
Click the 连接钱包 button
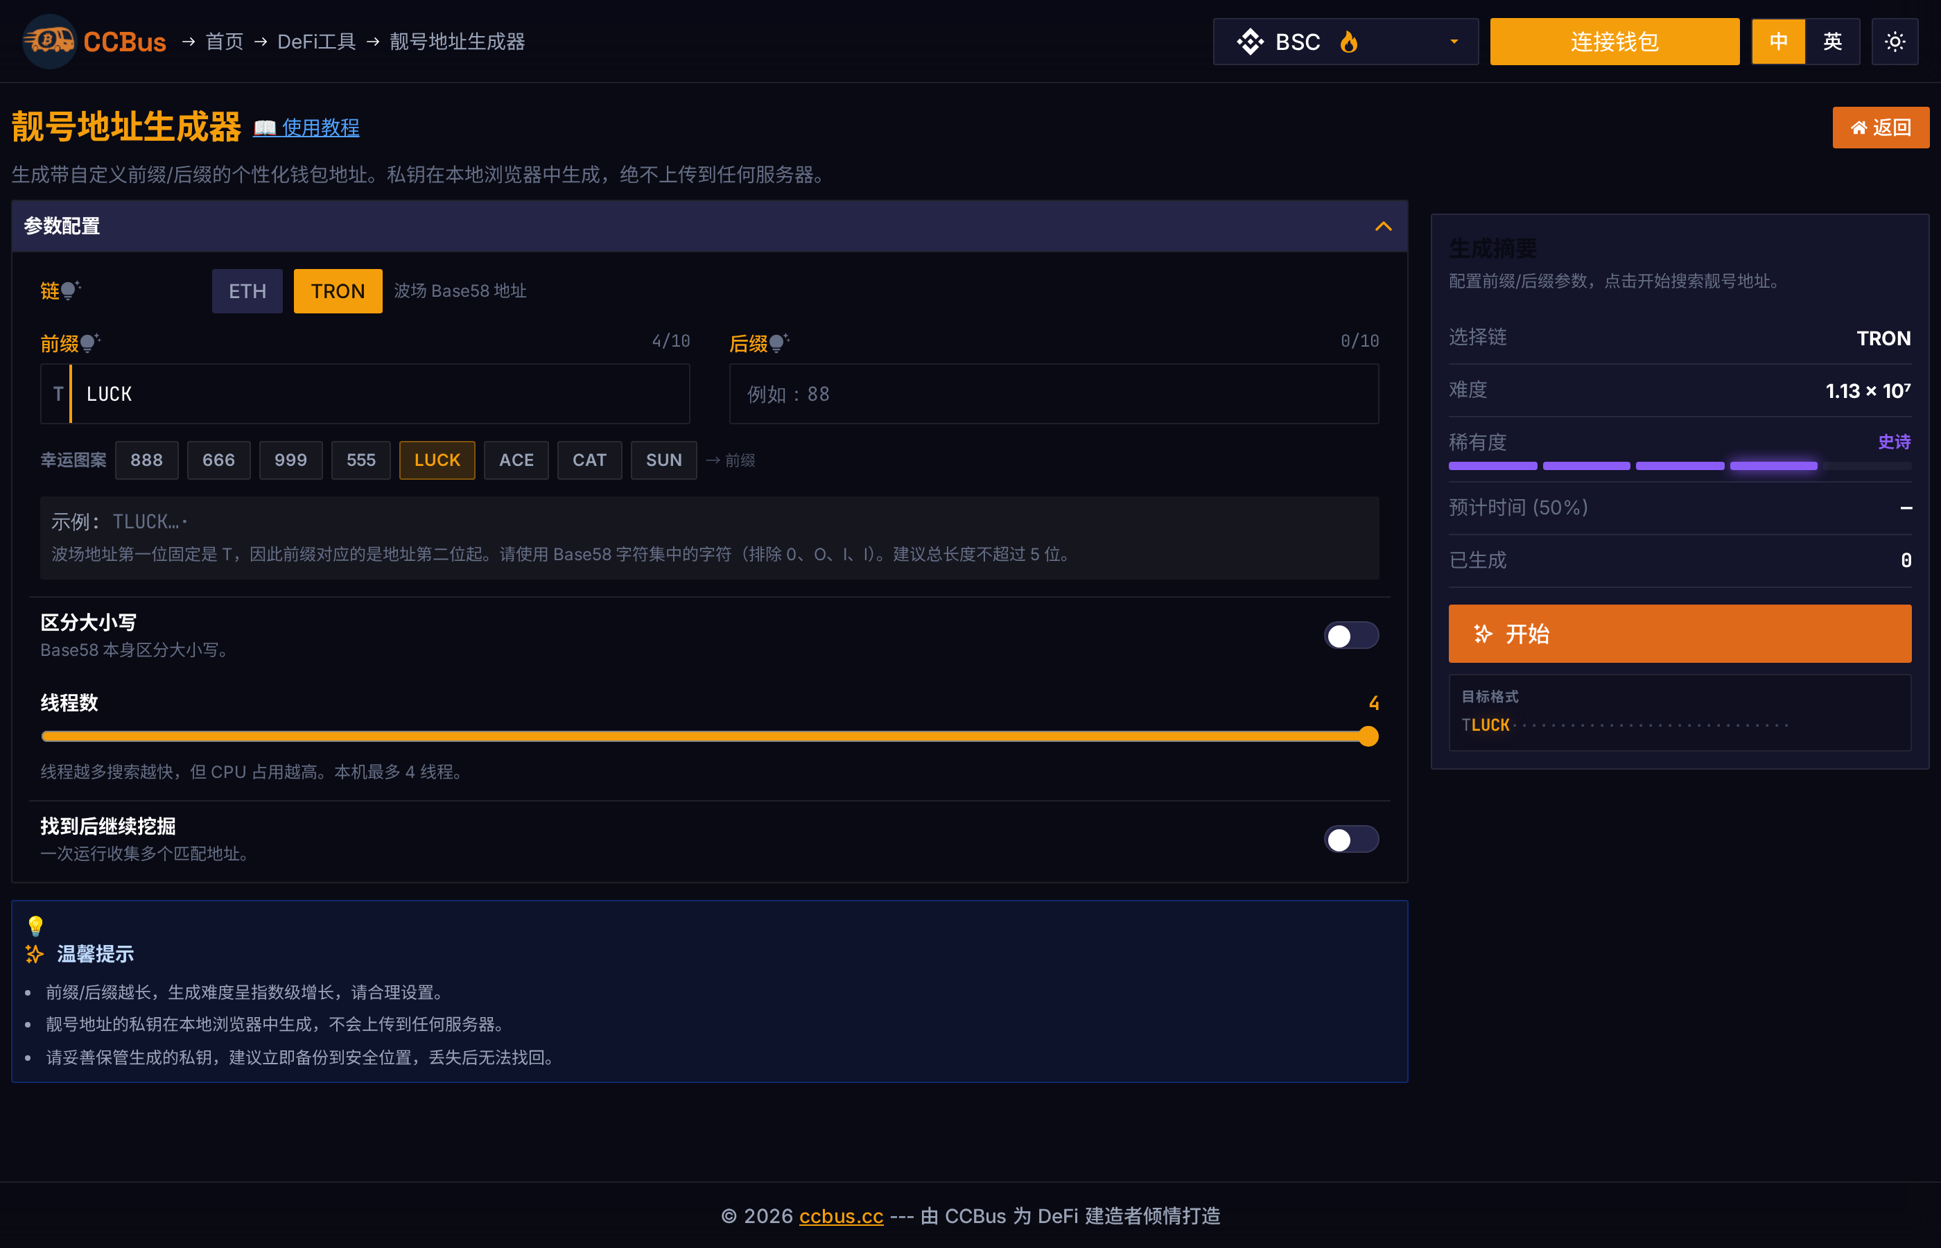click(x=1614, y=42)
